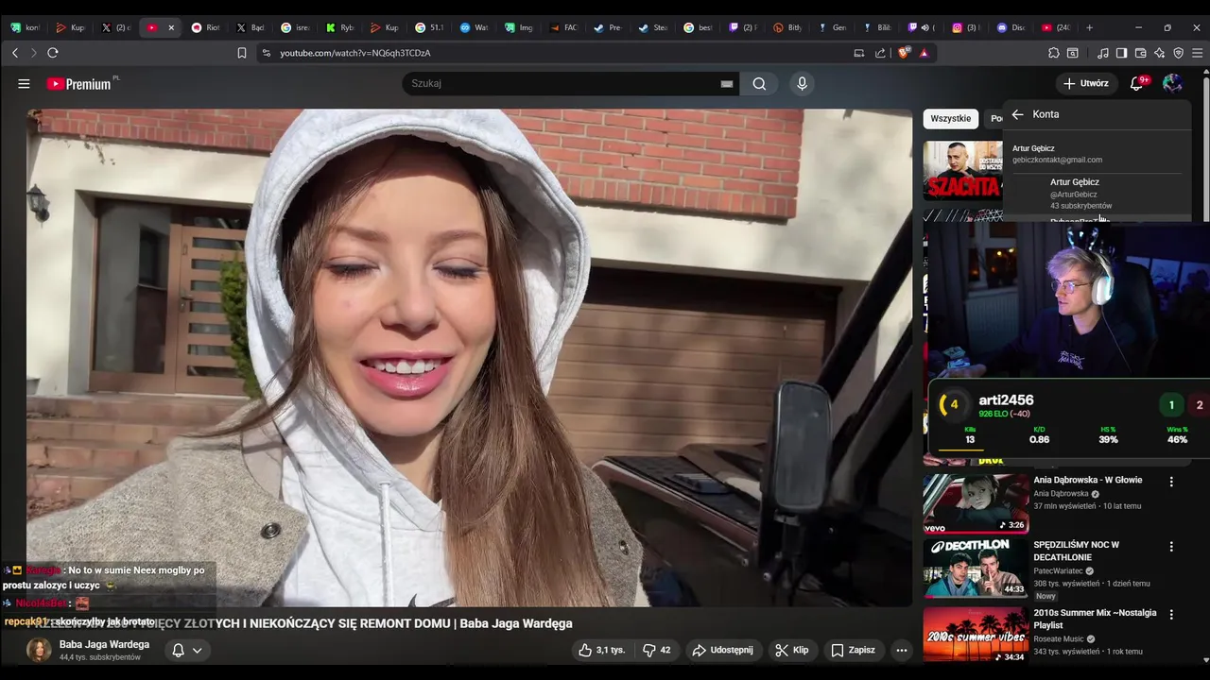Go to YouTube Premium home logo
1210x680 pixels.
pyautogui.click(x=79, y=83)
